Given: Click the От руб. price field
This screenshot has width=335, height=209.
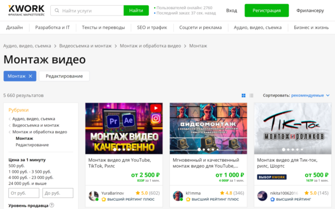Looking at the screenshot, I should coord(24,193).
